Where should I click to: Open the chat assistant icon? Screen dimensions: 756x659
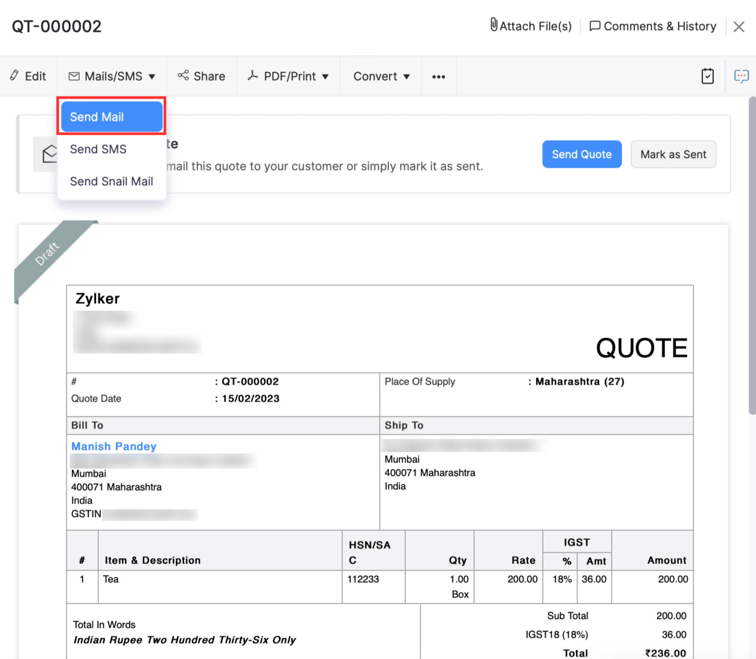click(741, 76)
